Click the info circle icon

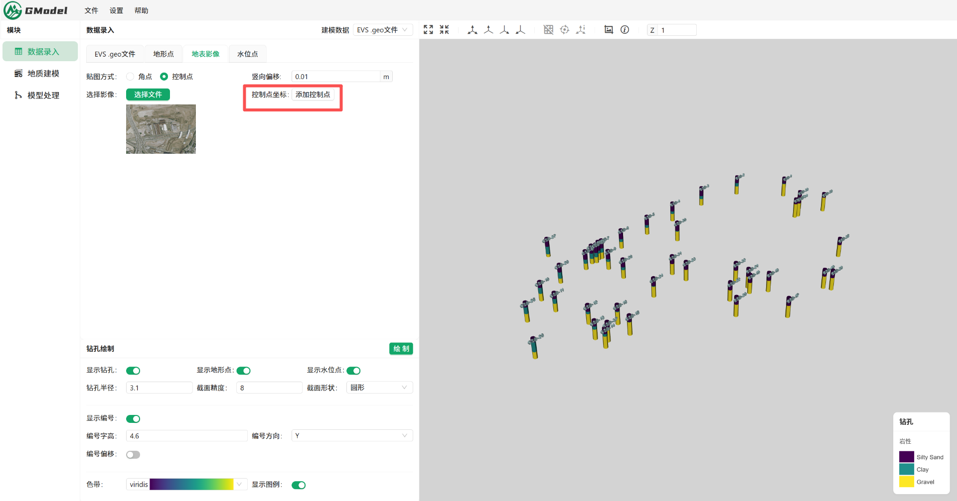click(625, 30)
